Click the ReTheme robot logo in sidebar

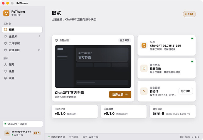tap(6, 13)
